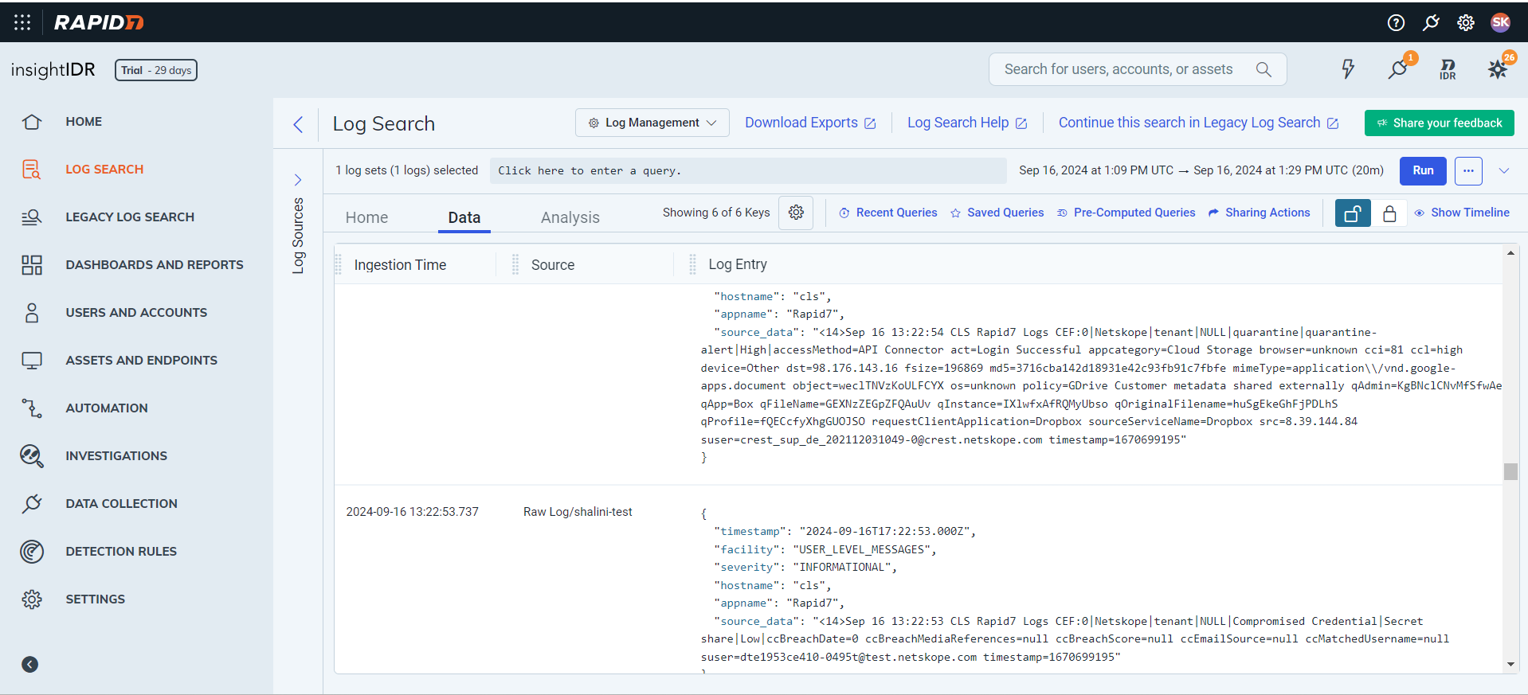This screenshot has height=695, width=1528.
Task: Click the Dashboards and Reports icon
Action: coord(32,265)
